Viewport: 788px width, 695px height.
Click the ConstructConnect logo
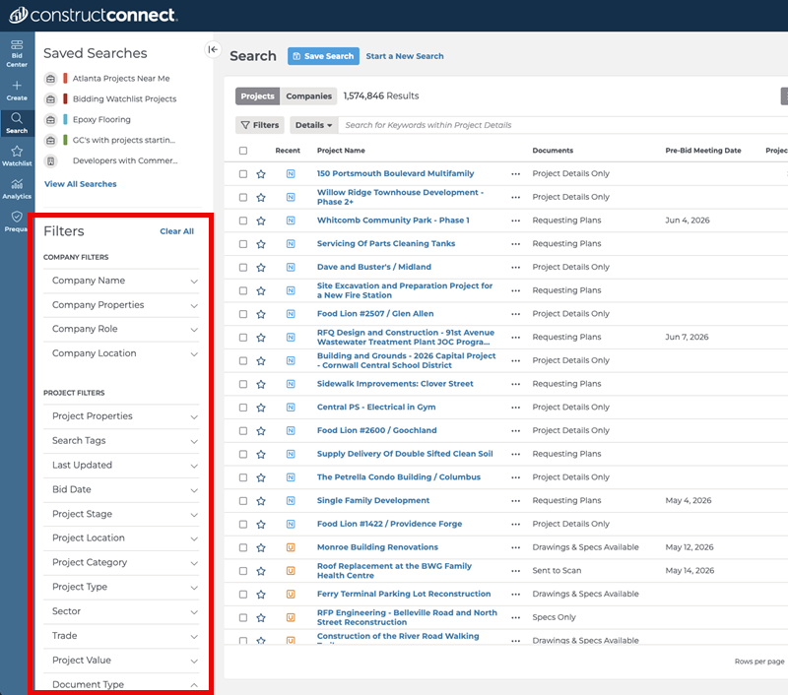click(93, 15)
